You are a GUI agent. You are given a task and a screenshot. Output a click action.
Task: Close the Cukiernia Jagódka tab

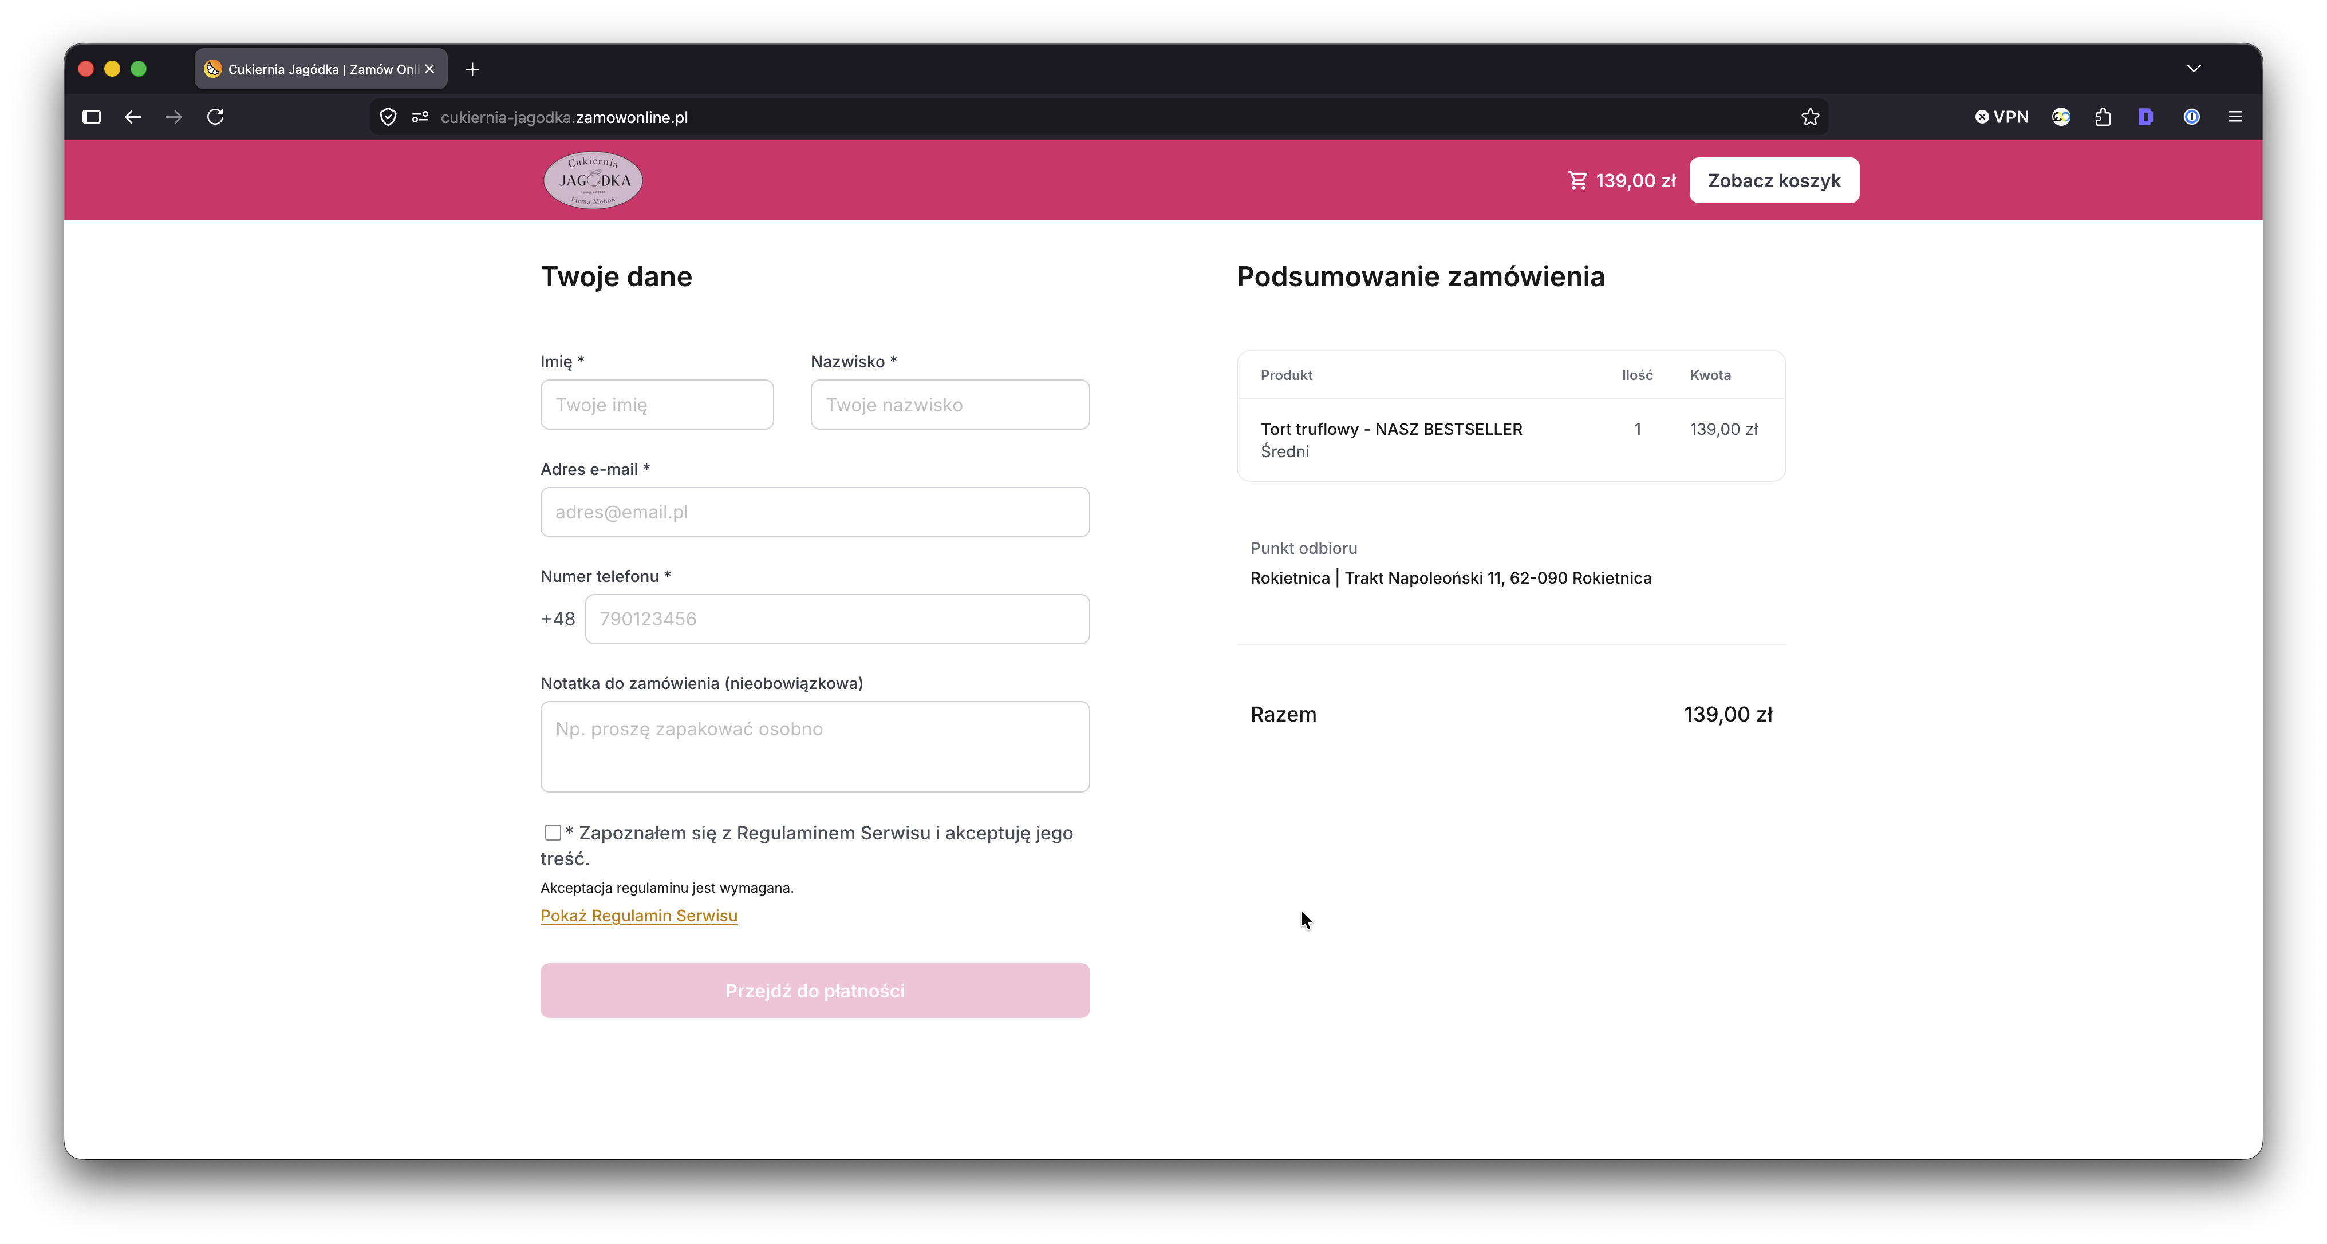(430, 69)
